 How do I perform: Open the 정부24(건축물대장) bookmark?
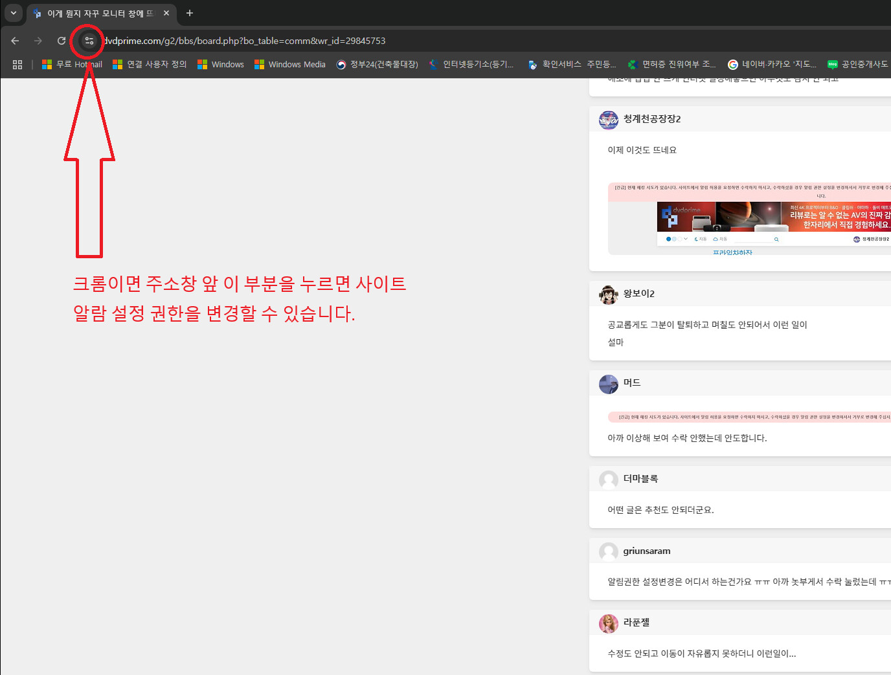tap(377, 65)
